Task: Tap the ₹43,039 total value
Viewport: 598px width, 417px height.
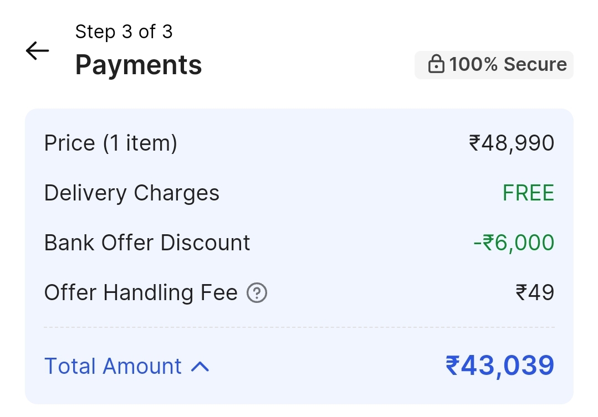Action: pyautogui.click(x=500, y=365)
